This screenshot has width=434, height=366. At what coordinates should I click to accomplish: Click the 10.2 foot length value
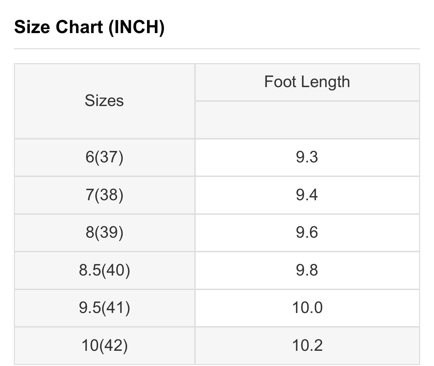click(307, 345)
